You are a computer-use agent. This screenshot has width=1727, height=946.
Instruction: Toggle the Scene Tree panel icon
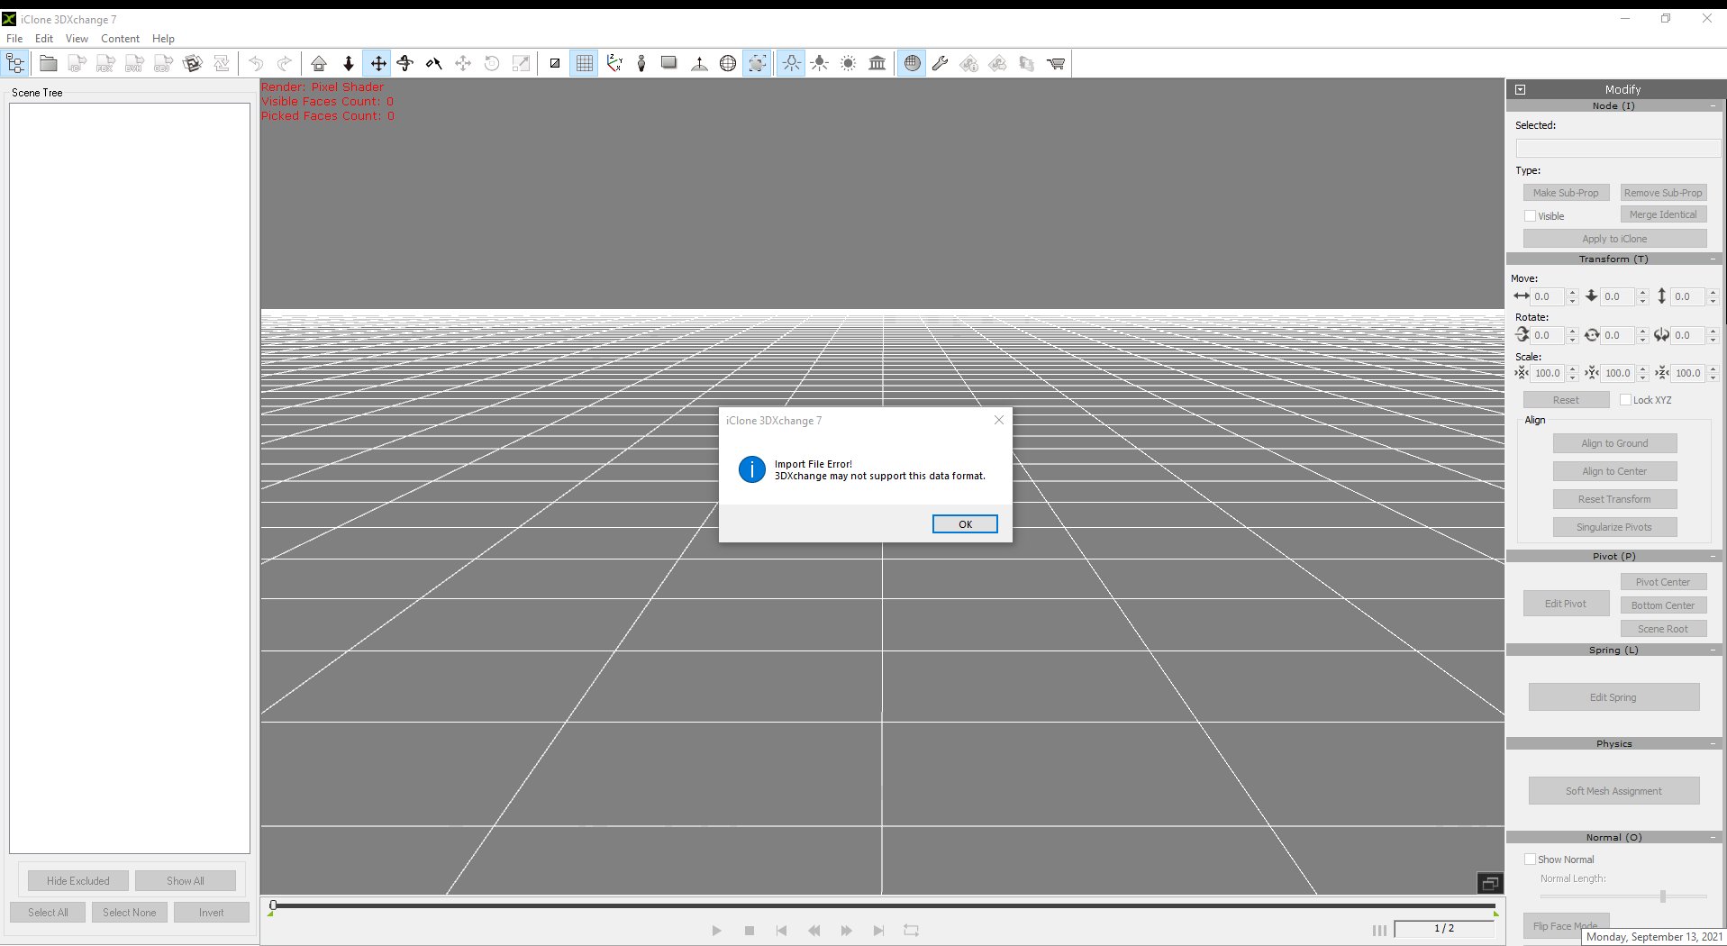coord(16,63)
